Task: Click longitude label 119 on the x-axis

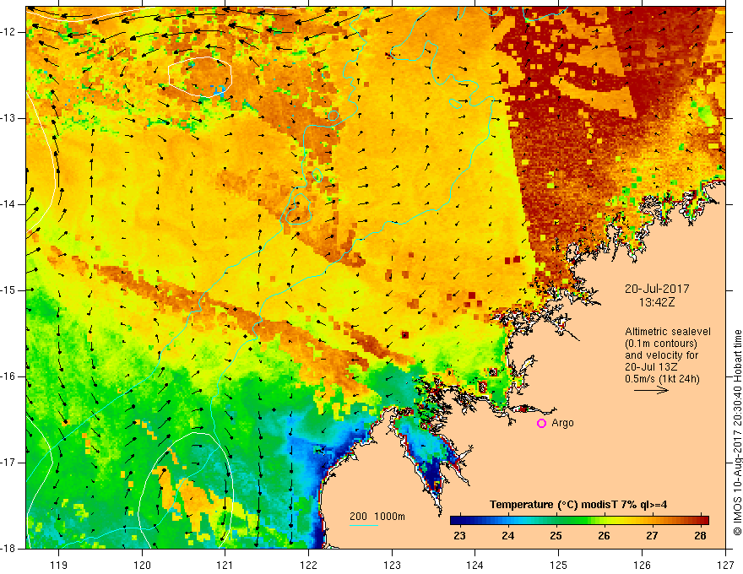Action: click(x=59, y=565)
